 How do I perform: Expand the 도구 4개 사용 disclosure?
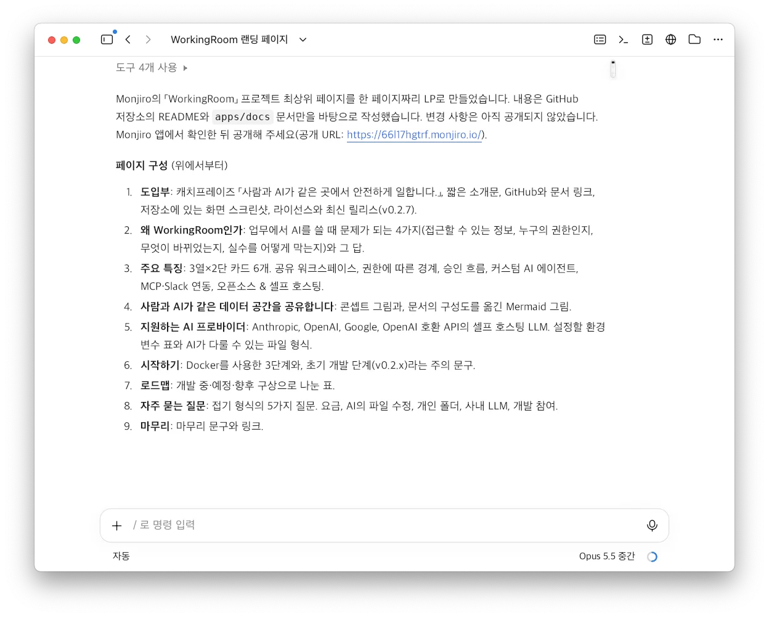[152, 68]
